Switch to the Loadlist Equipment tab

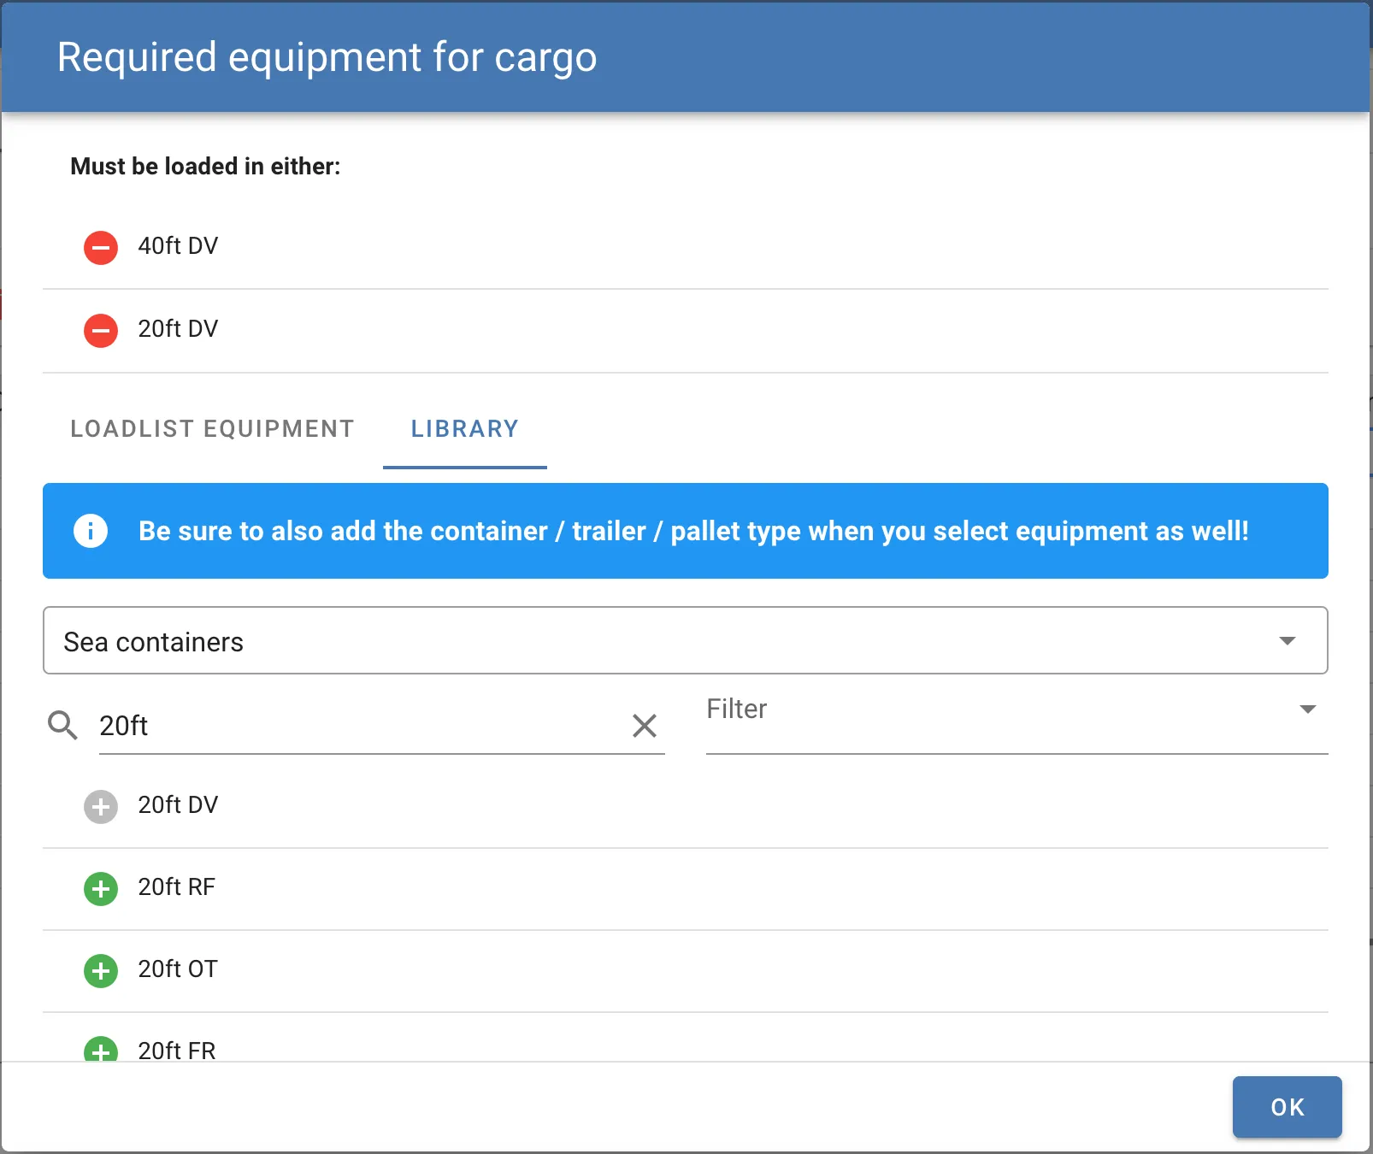(212, 429)
